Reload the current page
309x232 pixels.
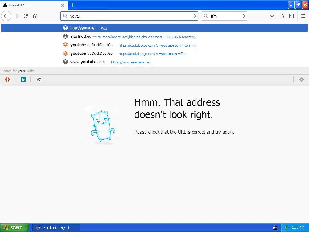point(26,16)
